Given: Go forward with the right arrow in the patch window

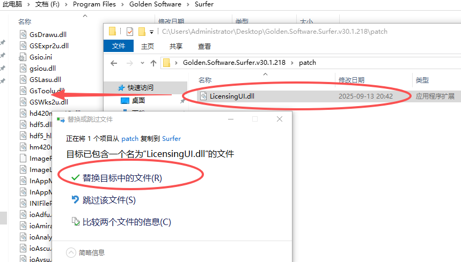Looking at the screenshot, I should [x=130, y=63].
